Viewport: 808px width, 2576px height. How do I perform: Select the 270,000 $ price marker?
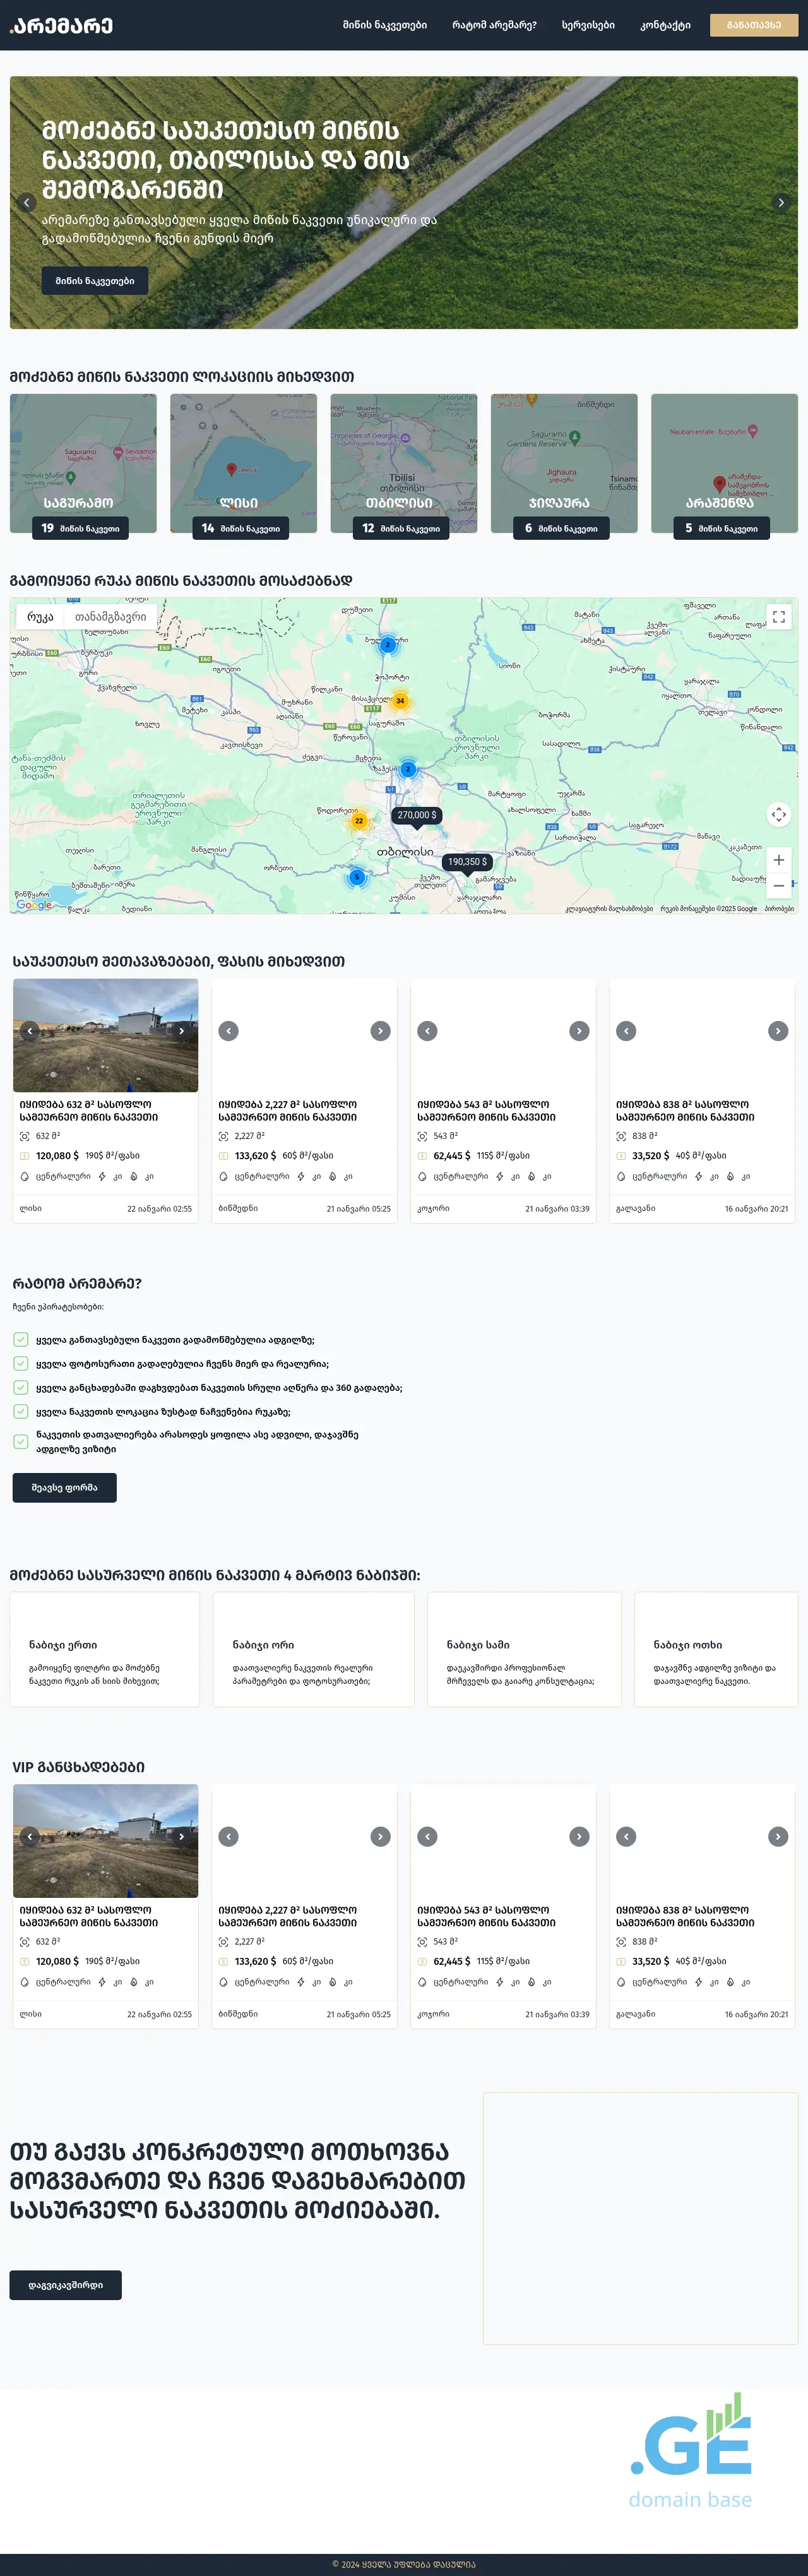point(416,815)
